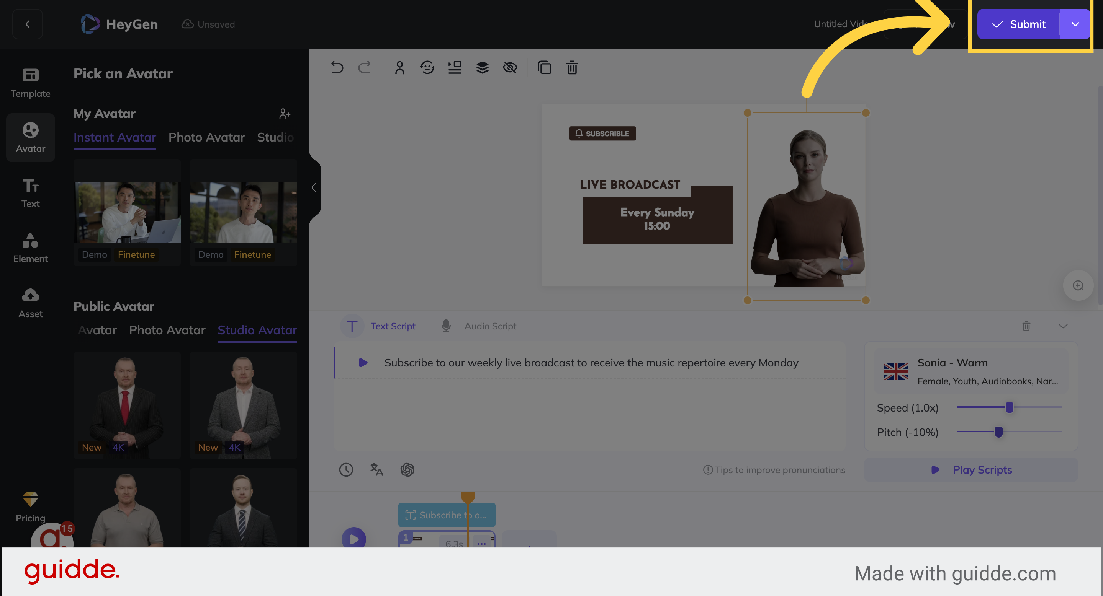
Task: Open the Asset upload panel
Action: 30,302
